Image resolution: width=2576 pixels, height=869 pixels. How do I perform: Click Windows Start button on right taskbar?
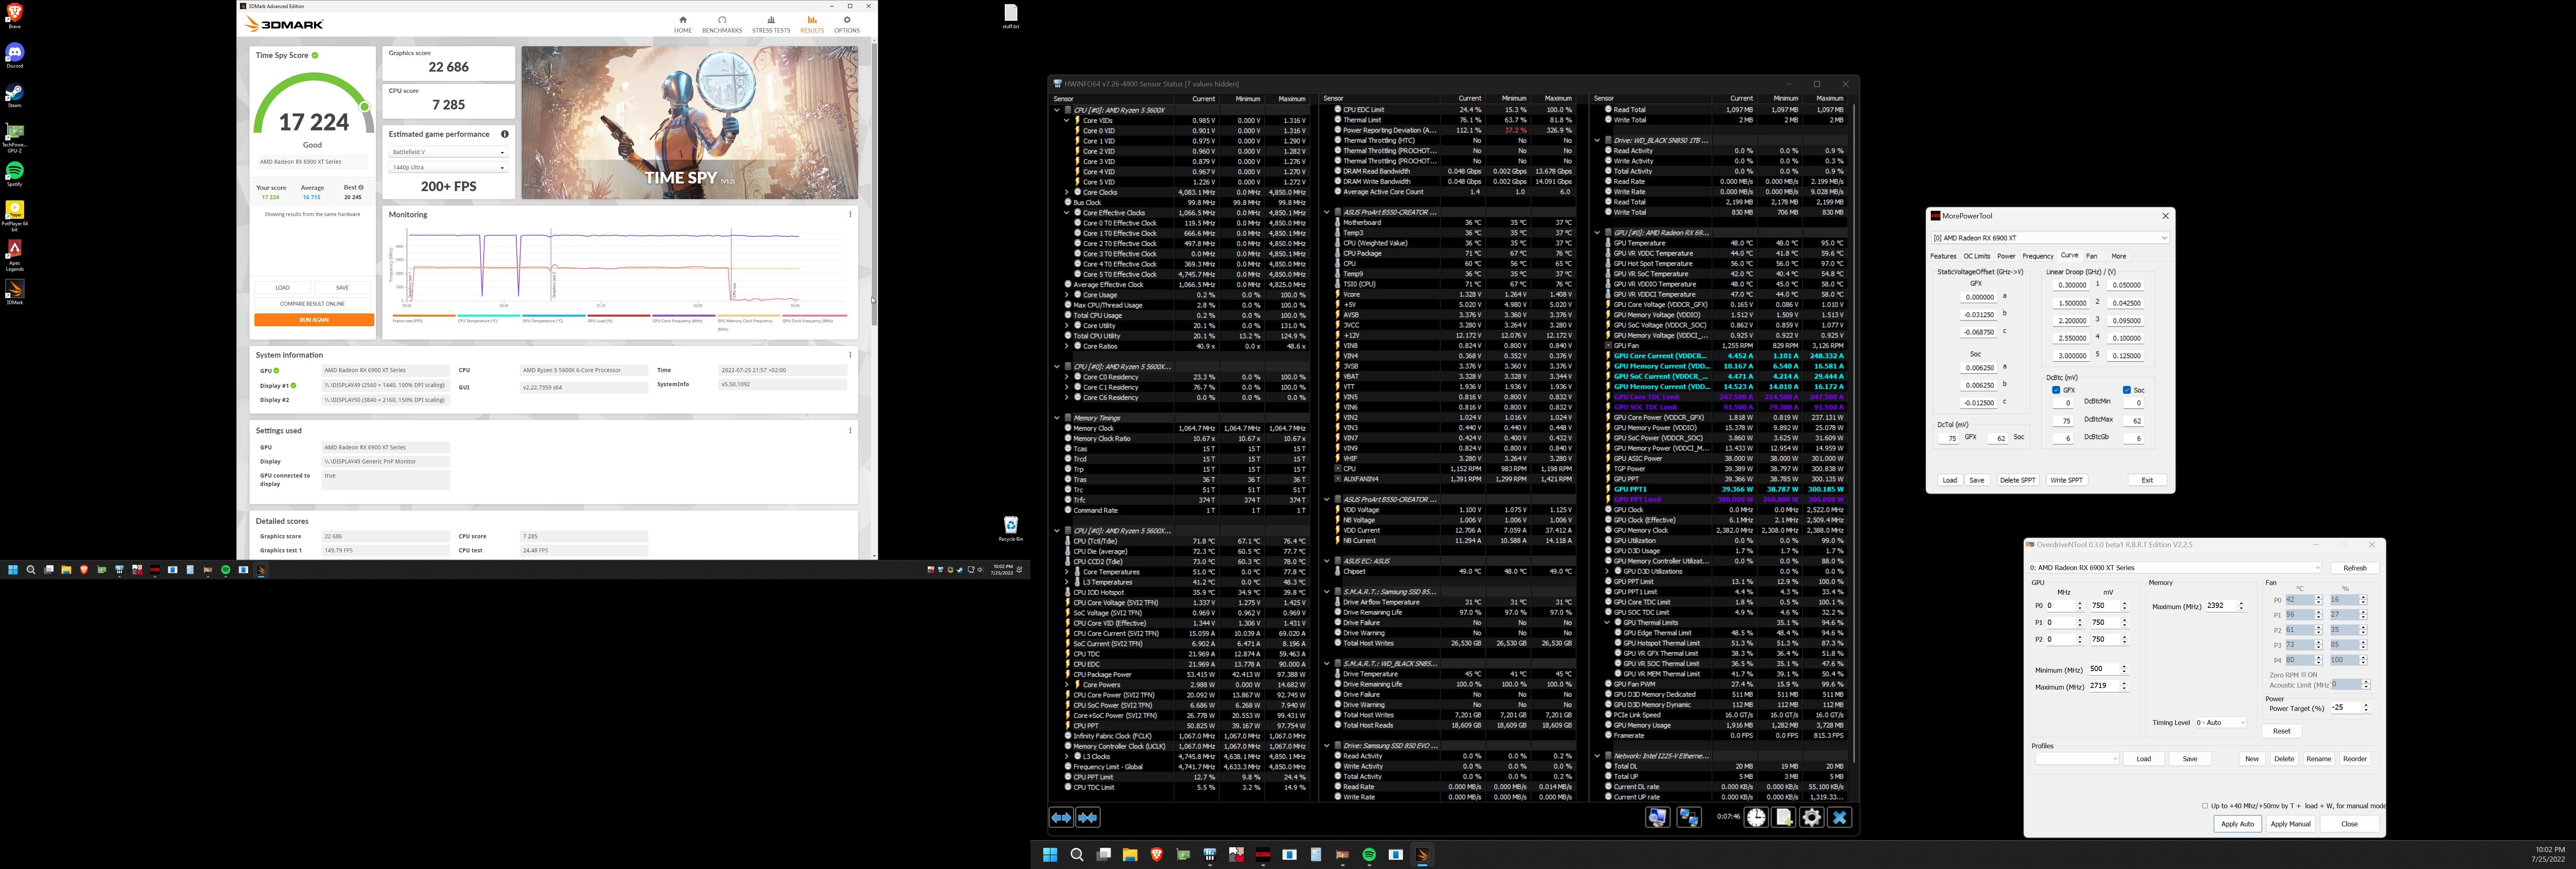(x=1050, y=855)
